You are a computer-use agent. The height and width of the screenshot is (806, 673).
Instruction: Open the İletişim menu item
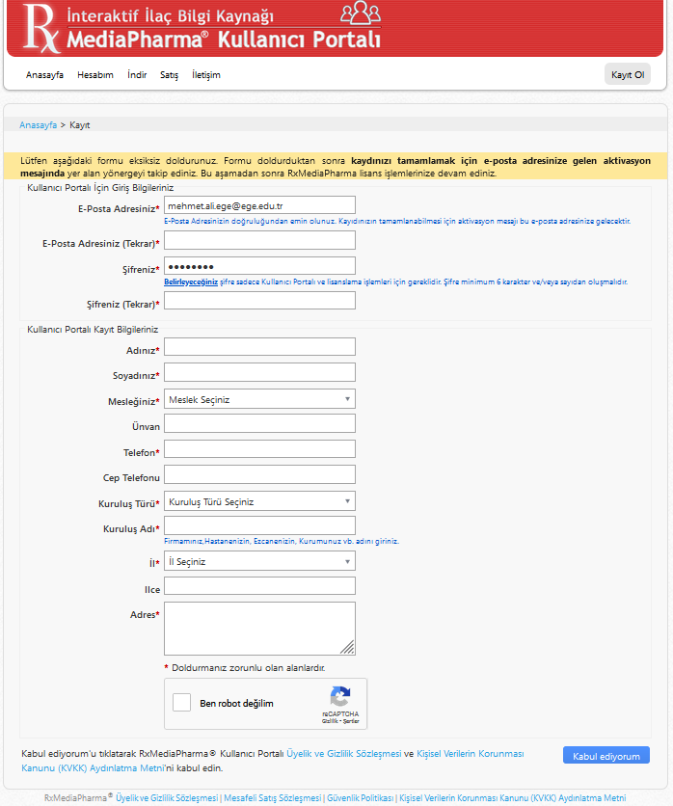pos(206,75)
